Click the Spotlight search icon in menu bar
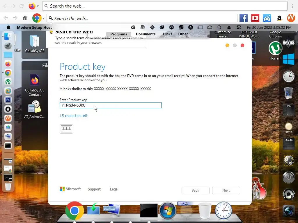 point(219,27)
